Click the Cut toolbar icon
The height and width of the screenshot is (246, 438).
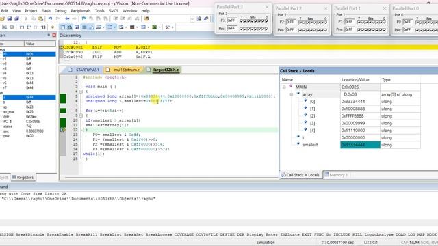pos(26,18)
